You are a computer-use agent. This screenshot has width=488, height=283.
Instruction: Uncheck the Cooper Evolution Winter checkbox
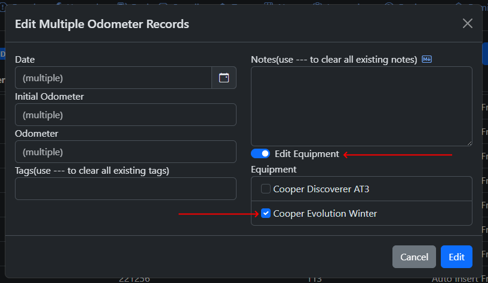tap(266, 213)
